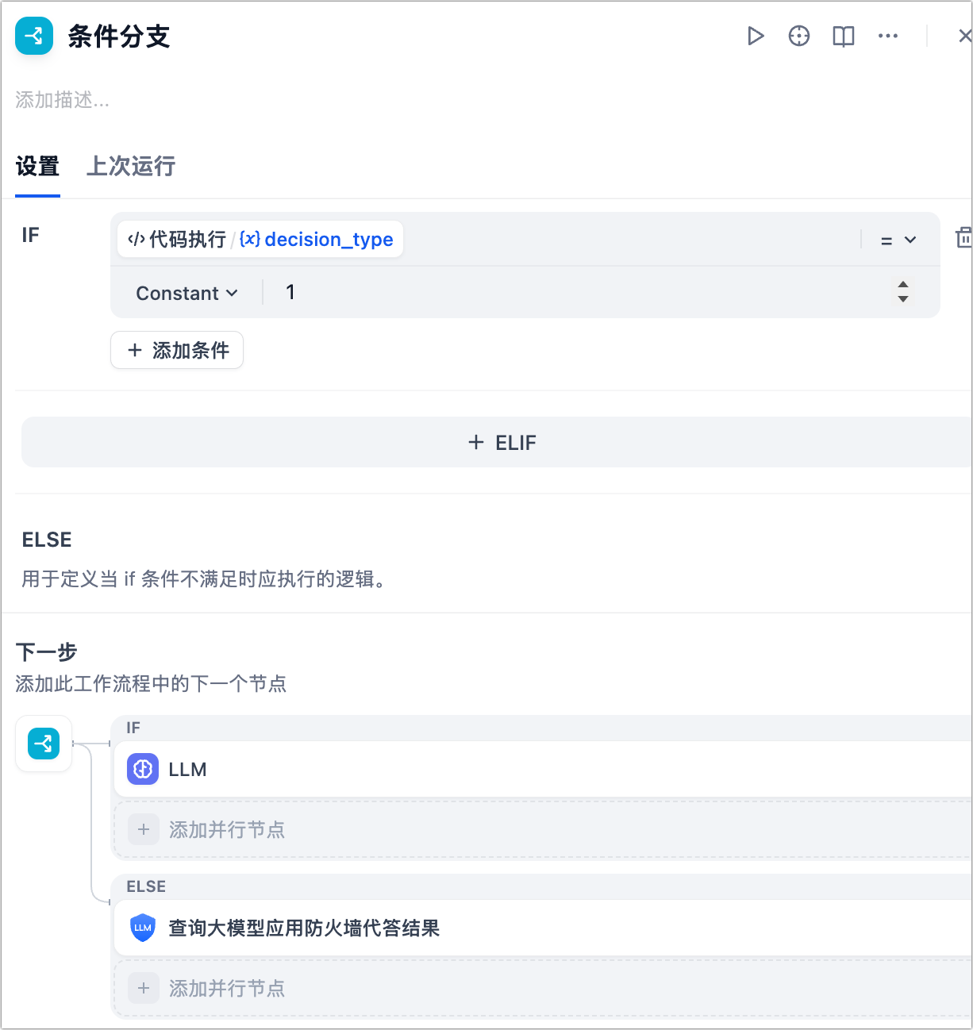Viewport: 973px width, 1030px height.
Task: Click the ELIF button
Action: 502,442
